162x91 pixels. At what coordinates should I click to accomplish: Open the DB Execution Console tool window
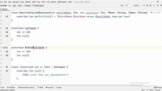(26, 87)
